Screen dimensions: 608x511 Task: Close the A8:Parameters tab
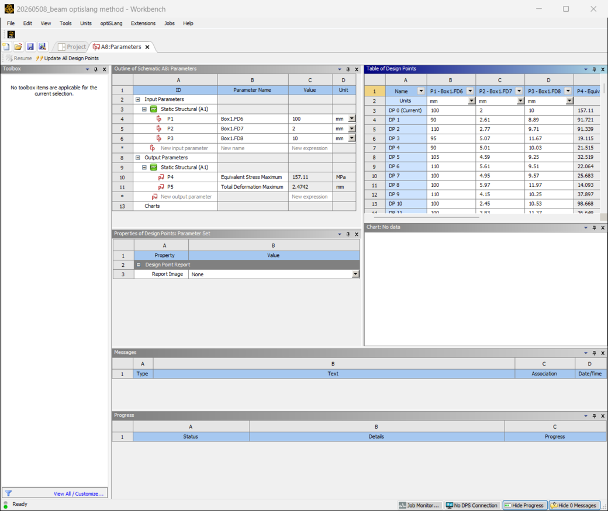click(147, 47)
